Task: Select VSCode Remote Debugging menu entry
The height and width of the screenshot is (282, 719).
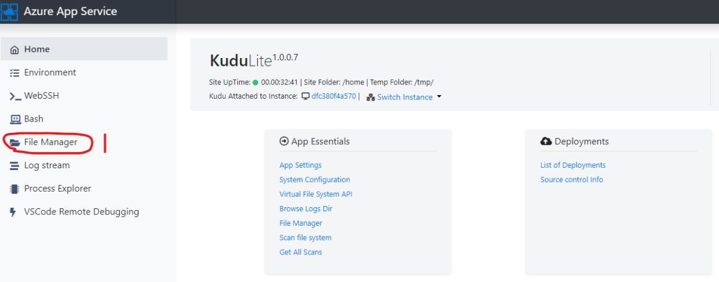Action: 81,212
